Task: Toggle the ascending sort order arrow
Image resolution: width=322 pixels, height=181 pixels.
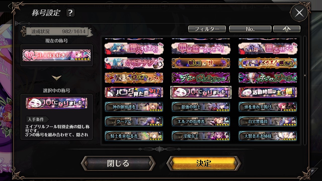Action: (287, 29)
